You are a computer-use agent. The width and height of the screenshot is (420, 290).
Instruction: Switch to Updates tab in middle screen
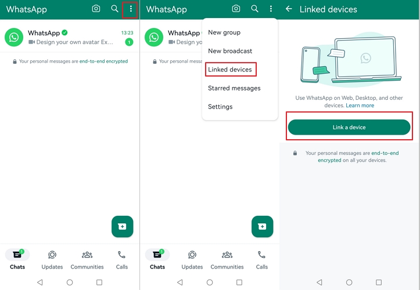(192, 259)
